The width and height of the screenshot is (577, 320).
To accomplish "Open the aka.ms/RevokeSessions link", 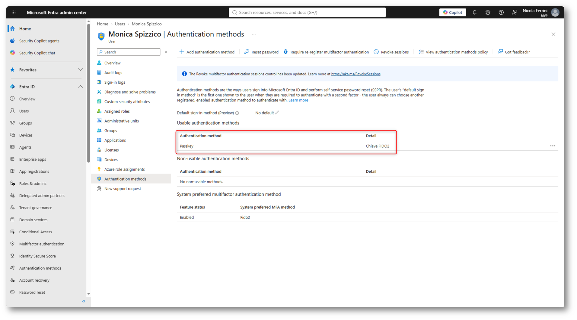I will (356, 74).
